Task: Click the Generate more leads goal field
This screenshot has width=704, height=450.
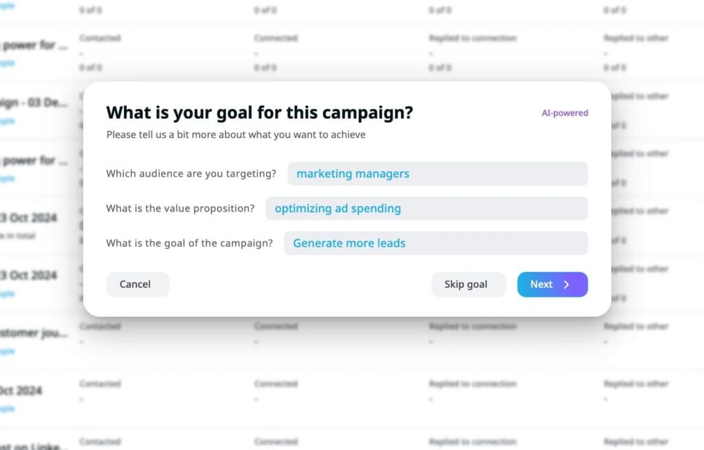Action: tap(436, 243)
